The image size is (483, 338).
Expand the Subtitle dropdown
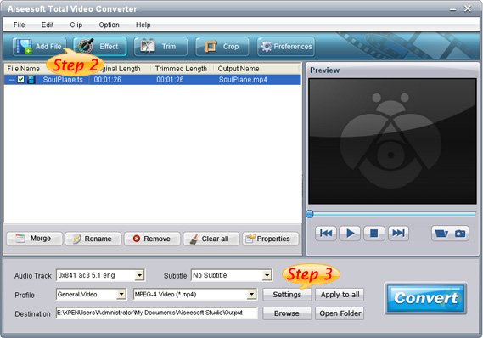(x=267, y=275)
